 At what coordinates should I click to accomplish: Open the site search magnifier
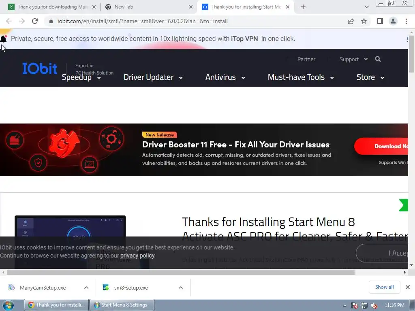point(378,59)
